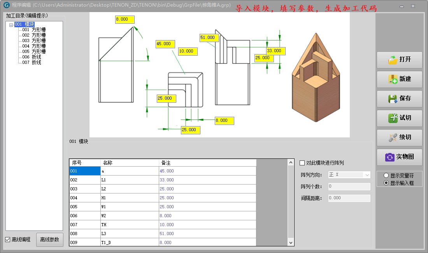Screen dimensions: 428x253
Task: Click the 实物图 camera icon
Action: click(390, 157)
